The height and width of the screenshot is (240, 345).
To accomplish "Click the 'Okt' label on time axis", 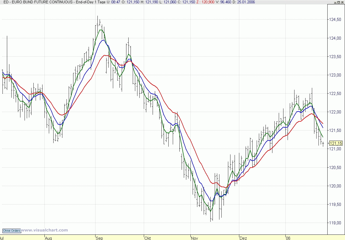I will pos(148,238).
